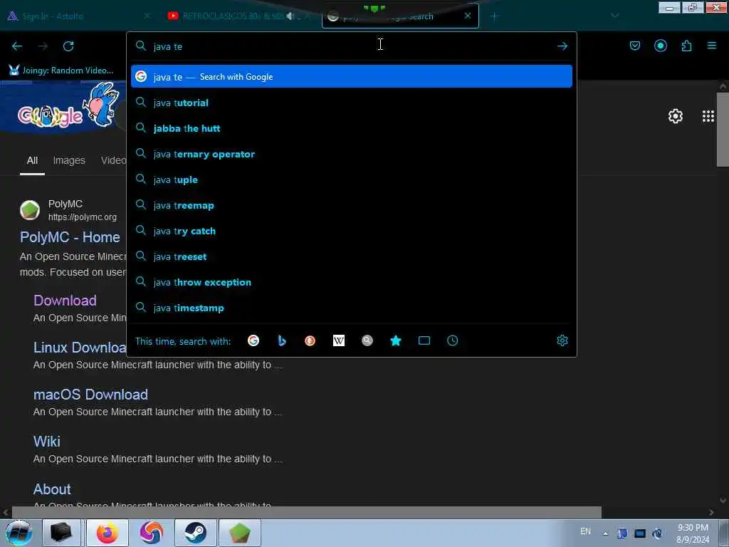Open the PolyMC Download sitelink
The height and width of the screenshot is (547, 729).
(x=65, y=301)
